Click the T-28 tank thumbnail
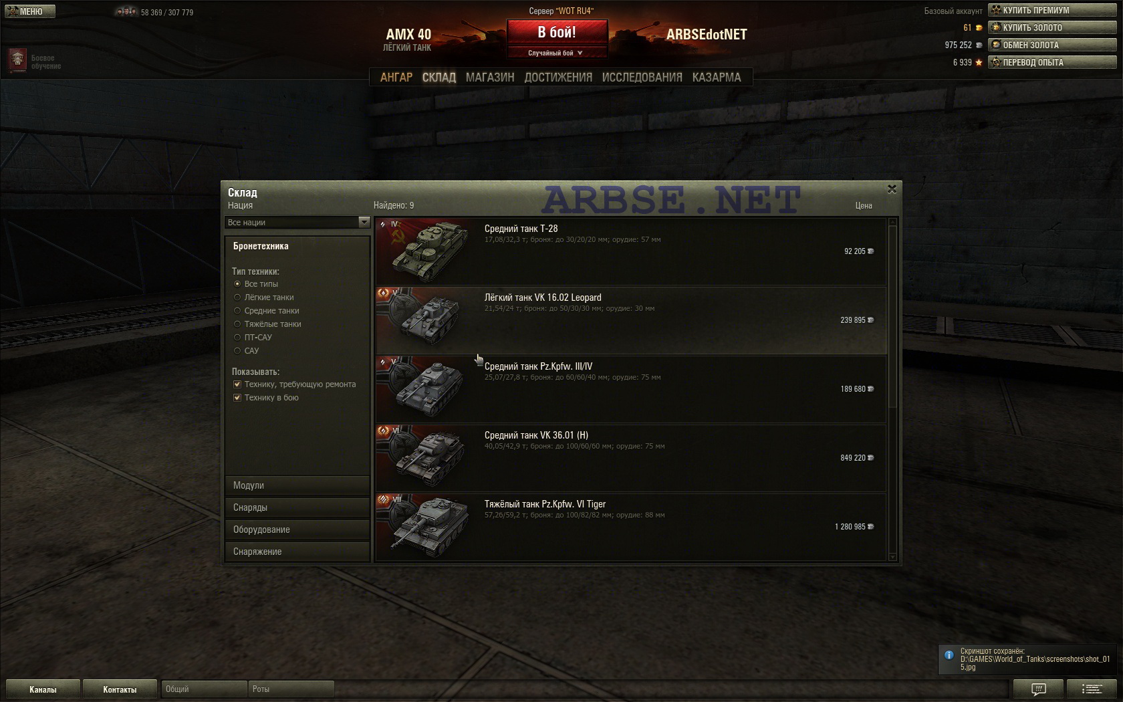 coord(428,252)
